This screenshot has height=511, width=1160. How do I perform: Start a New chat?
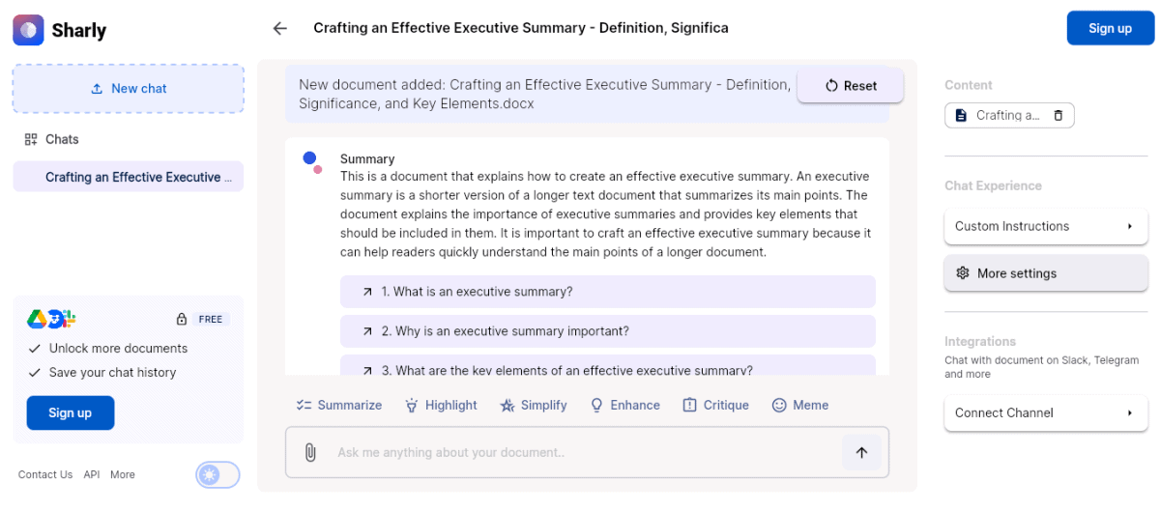128,89
